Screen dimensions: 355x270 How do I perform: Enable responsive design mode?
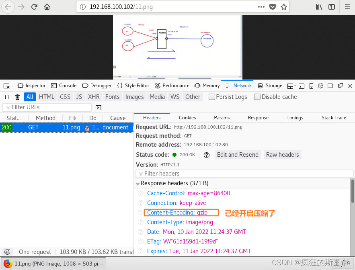point(311,86)
